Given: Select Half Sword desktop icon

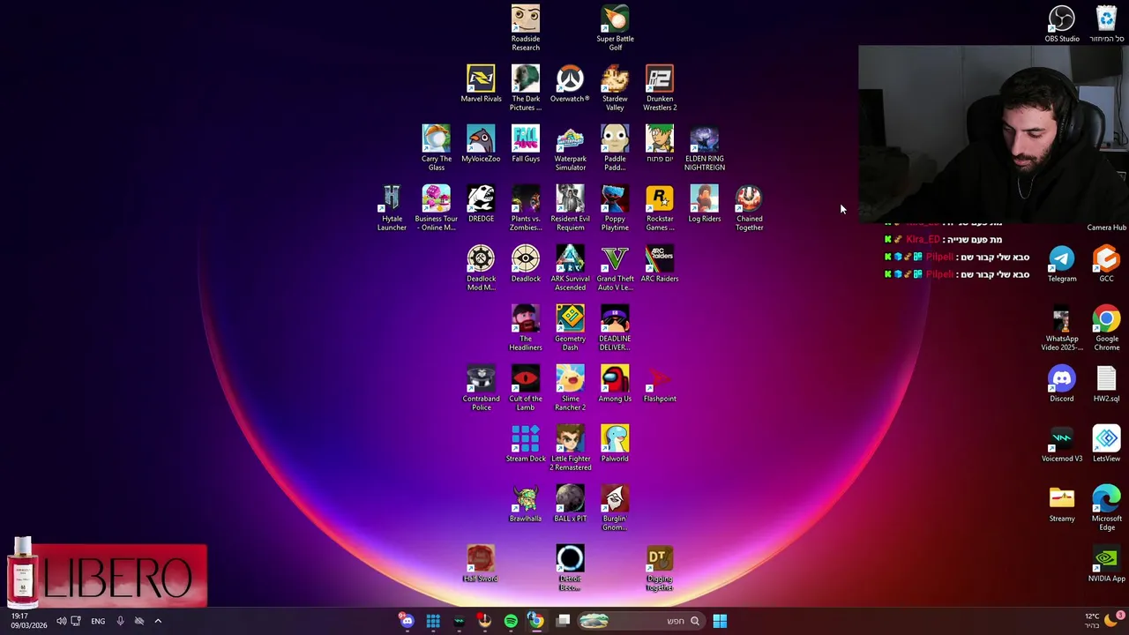Looking at the screenshot, I should [481, 564].
